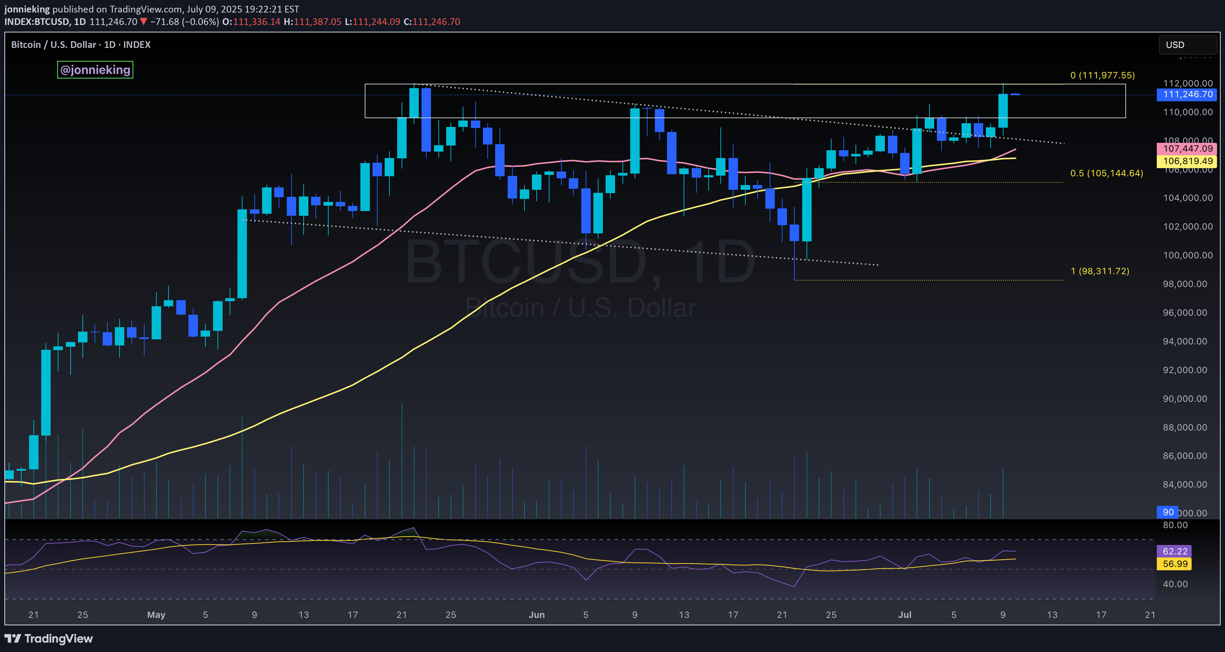Click the high value H:111,387.05
Viewport: 1225px width, 652px height.
(312, 21)
